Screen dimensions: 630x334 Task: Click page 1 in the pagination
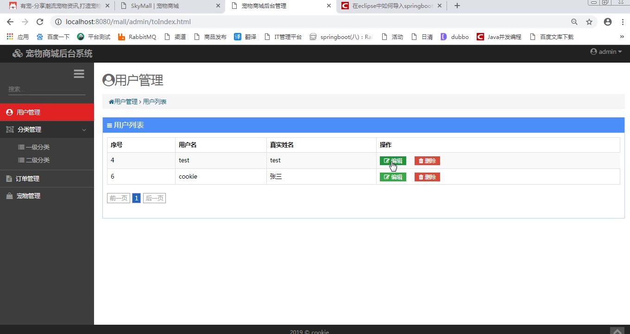[x=136, y=199]
